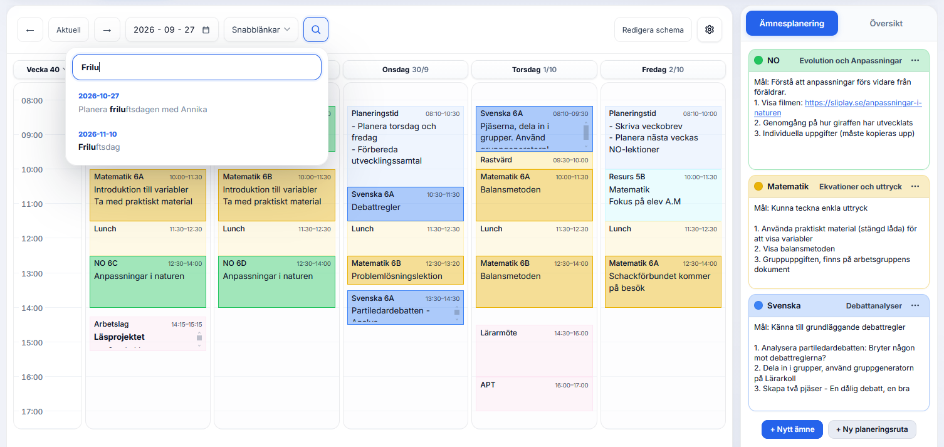The width and height of the screenshot is (944, 447).
Task: Open Thursday's Lärarmöte block
Action: point(534,350)
